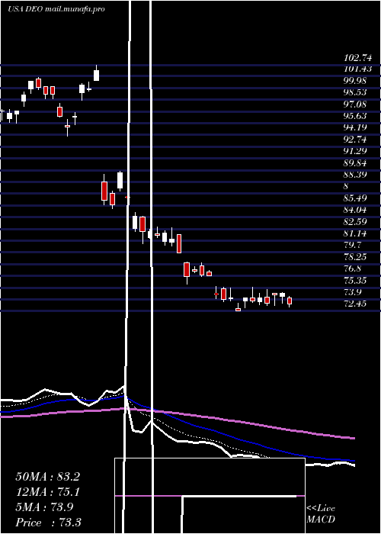This screenshot has width=381, height=534.
Task: Click the Price : 73.3 readout
Action: [48, 522]
